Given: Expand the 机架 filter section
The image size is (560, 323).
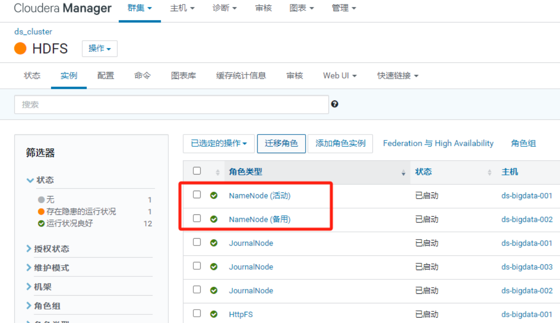Looking at the screenshot, I should [x=39, y=287].
